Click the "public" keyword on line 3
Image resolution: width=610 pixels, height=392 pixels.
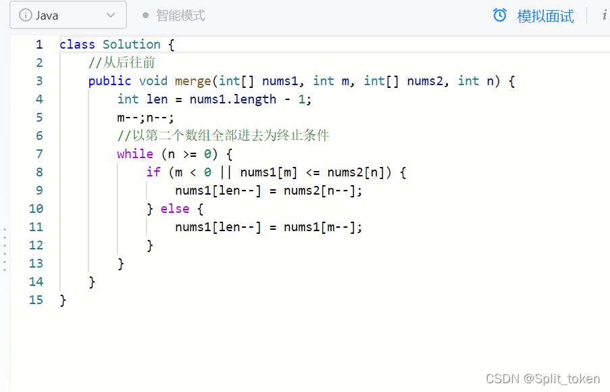[x=109, y=81]
